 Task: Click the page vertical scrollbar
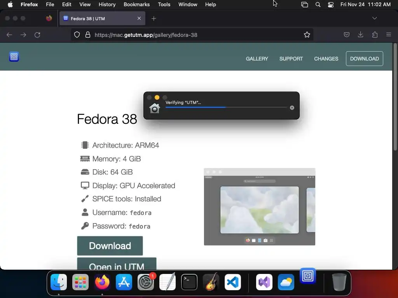395,97
